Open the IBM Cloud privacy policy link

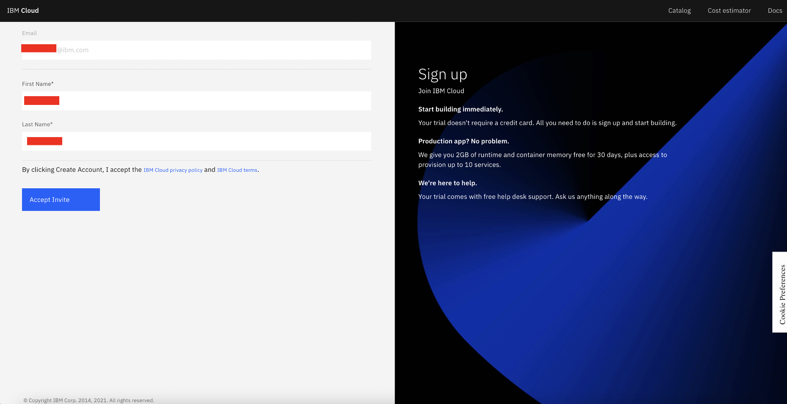[x=173, y=170]
